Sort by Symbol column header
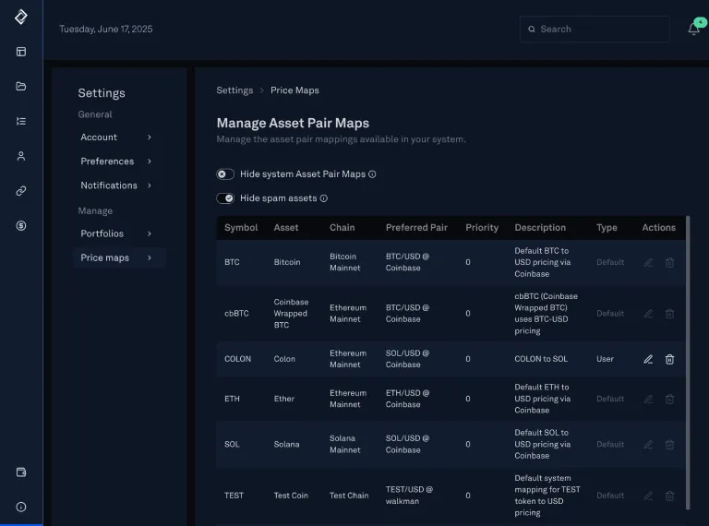Viewport: 709px width, 526px height. pos(241,228)
